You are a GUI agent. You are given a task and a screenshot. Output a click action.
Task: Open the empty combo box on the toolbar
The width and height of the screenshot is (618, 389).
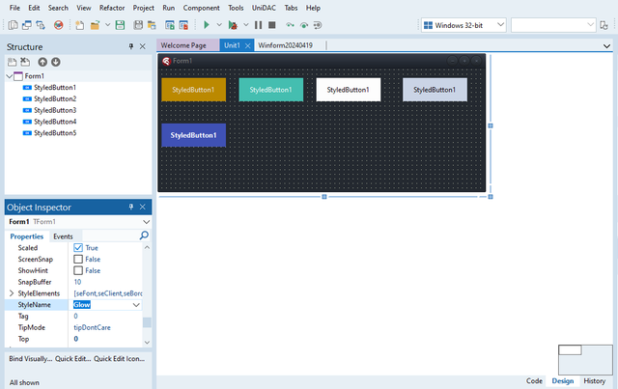pyautogui.click(x=552, y=25)
